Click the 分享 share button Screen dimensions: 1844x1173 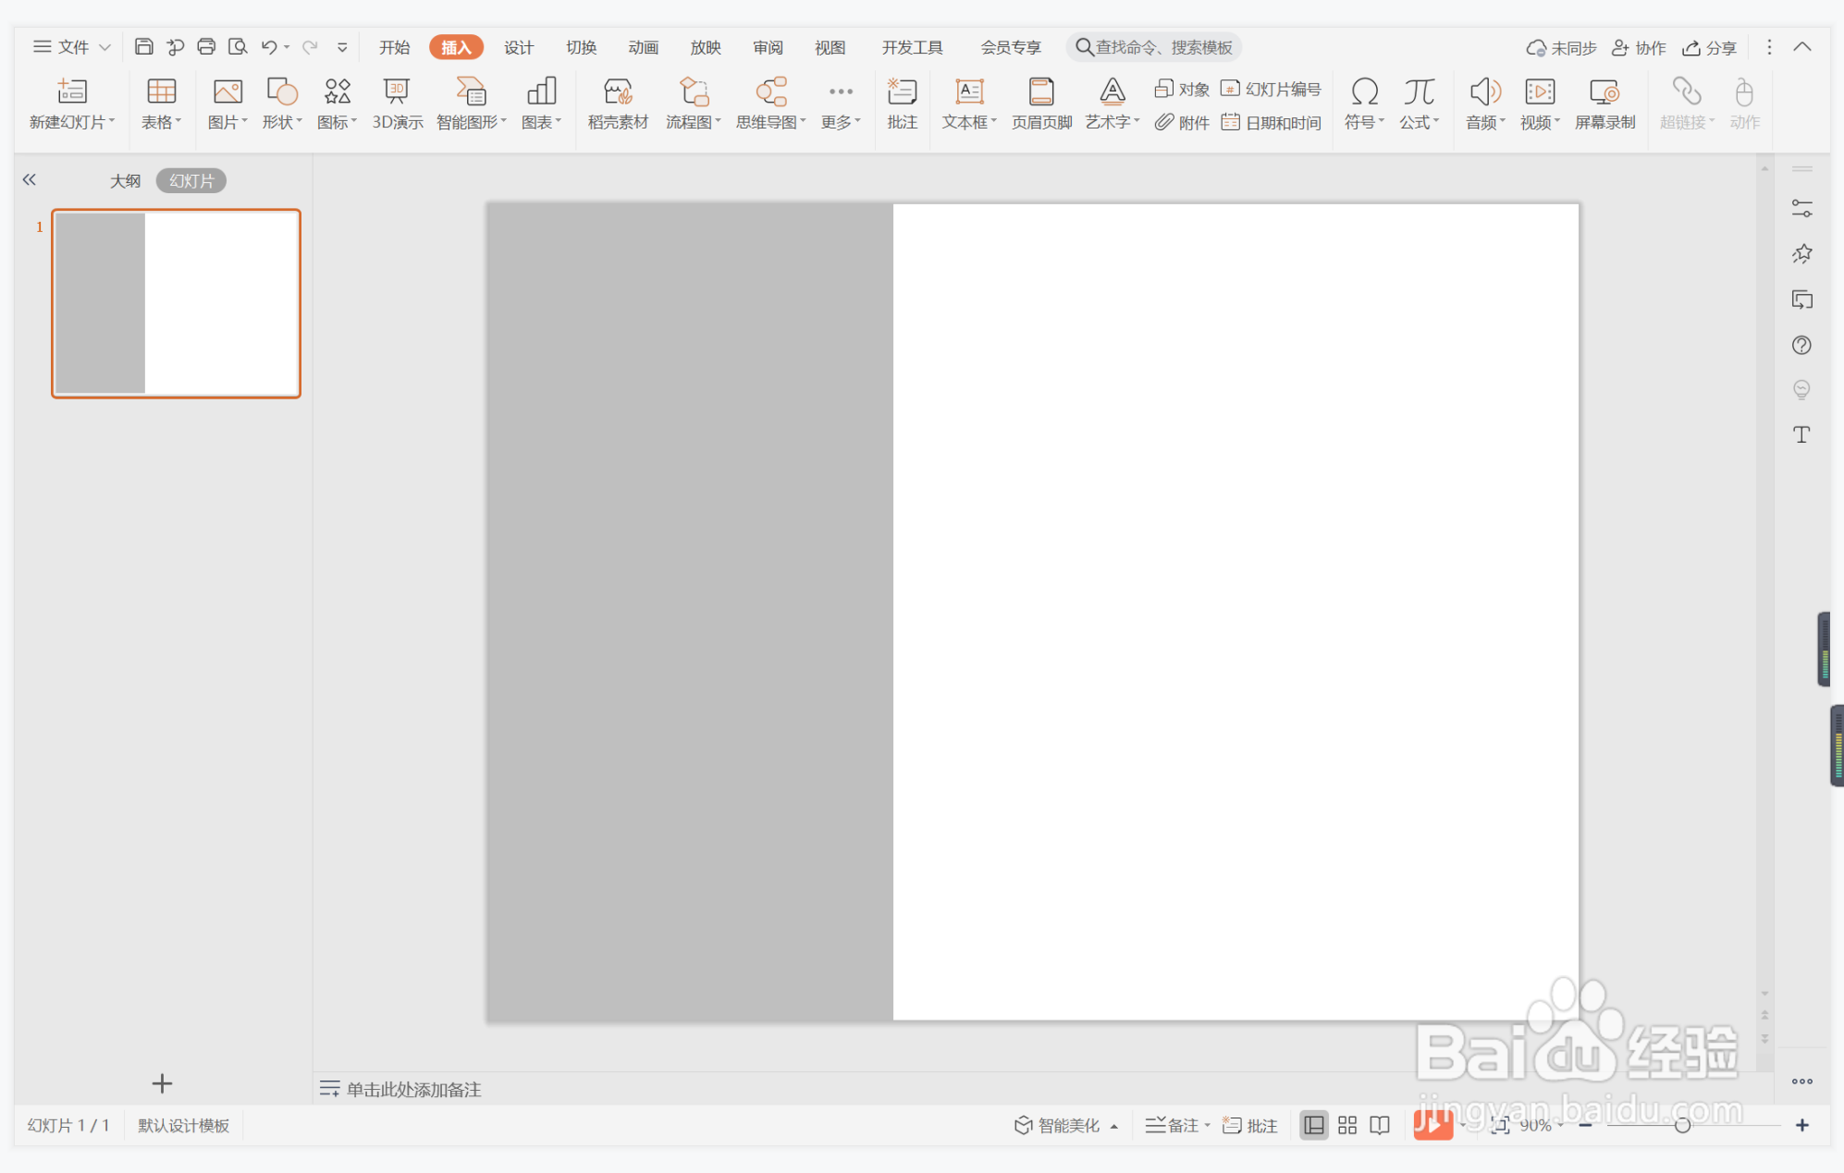pyautogui.click(x=1709, y=47)
